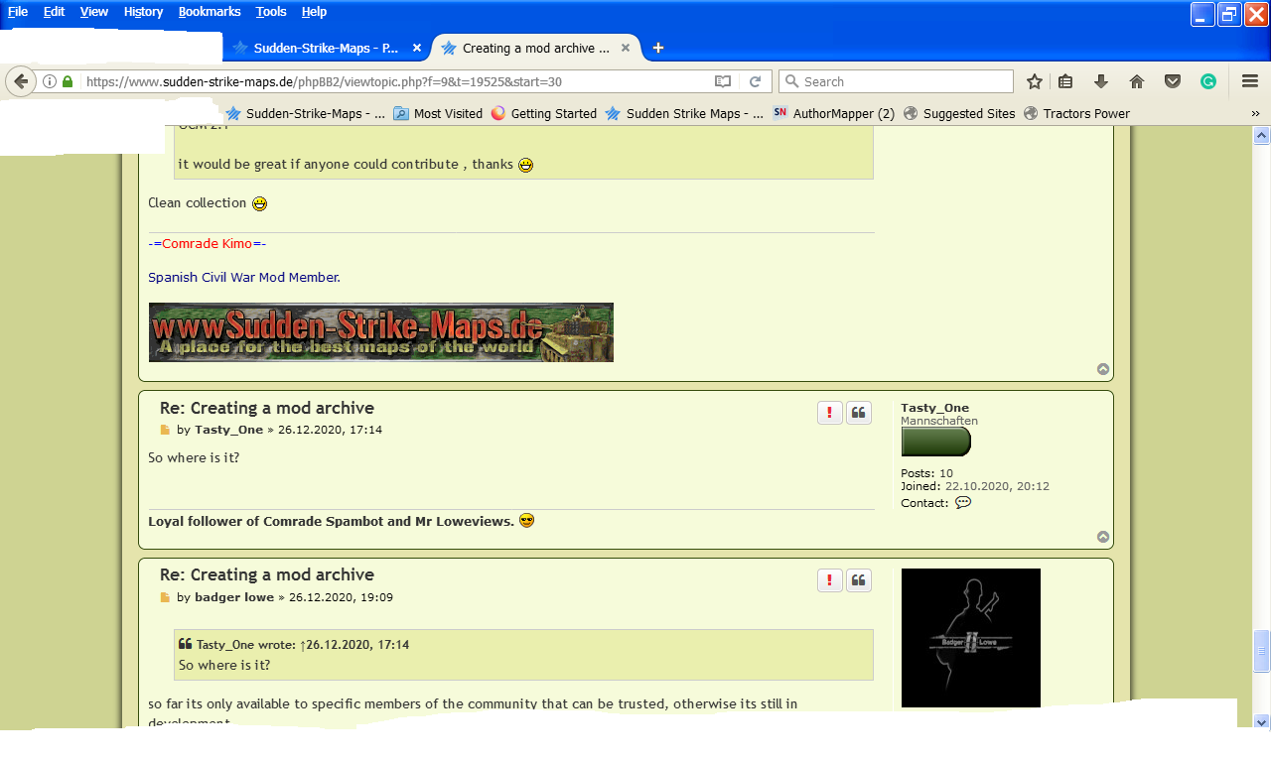Report Tasty_One's post with exclamation icon
1271x762 pixels.
tap(830, 413)
